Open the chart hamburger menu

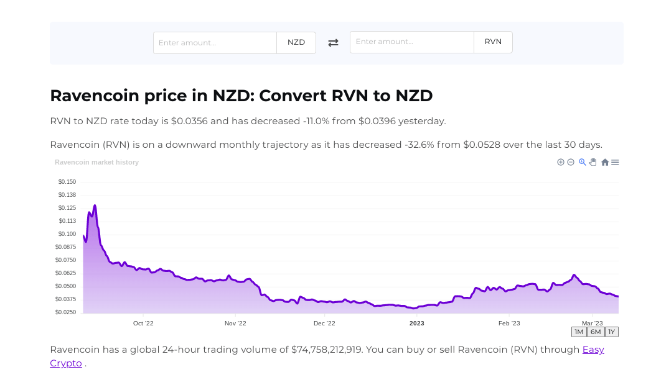tap(615, 162)
